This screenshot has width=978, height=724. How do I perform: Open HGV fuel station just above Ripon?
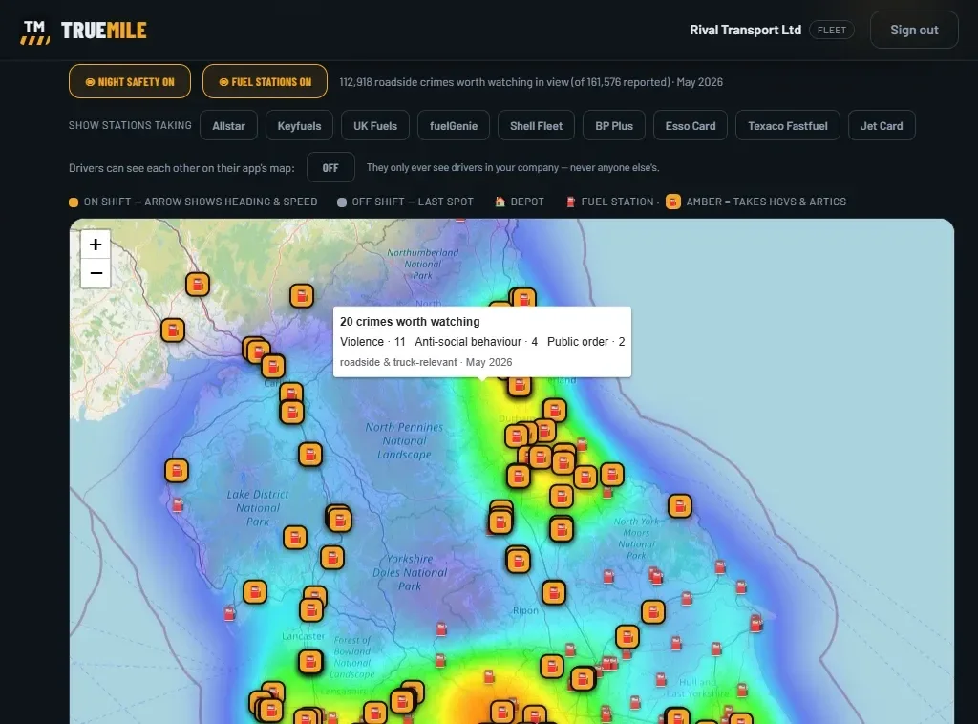coord(554,592)
